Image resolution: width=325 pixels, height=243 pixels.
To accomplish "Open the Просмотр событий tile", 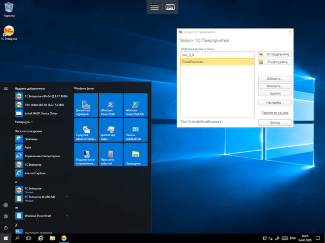I will 110,155.
